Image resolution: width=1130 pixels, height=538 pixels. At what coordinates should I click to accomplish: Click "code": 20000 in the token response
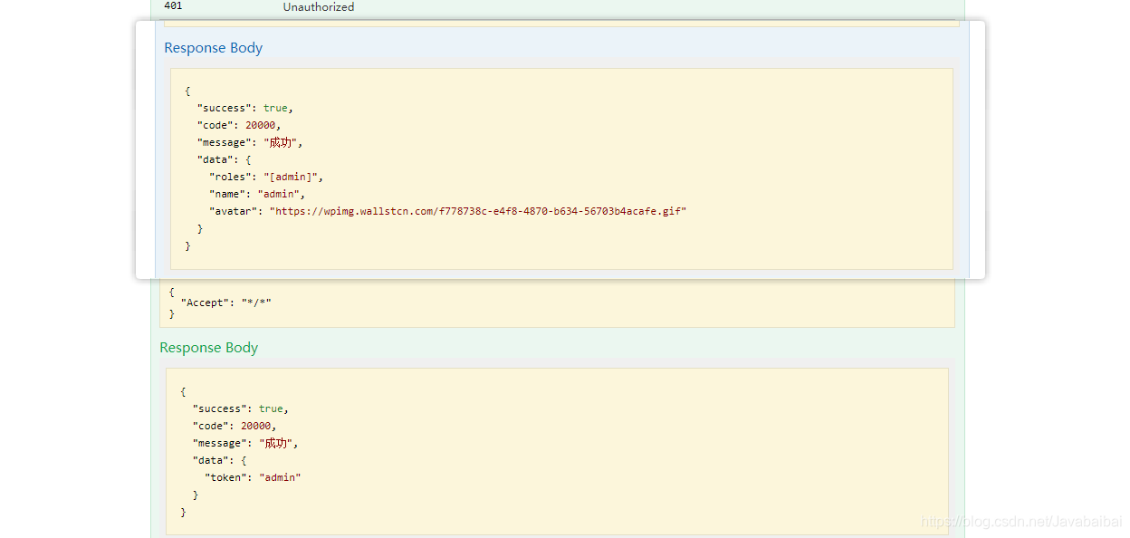[x=235, y=426]
